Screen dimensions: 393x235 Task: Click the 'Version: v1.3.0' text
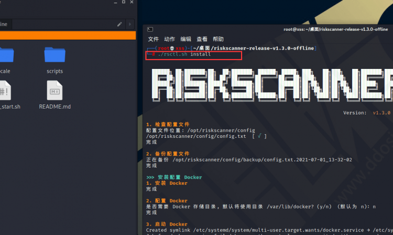click(367, 113)
